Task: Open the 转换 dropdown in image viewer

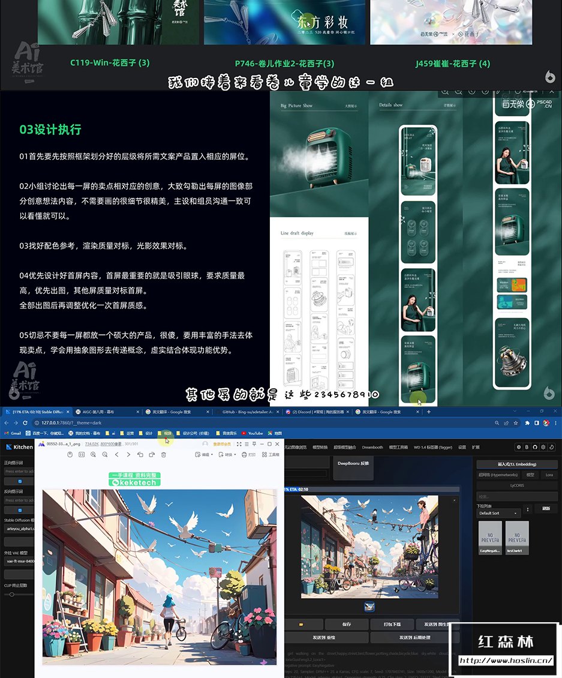Action: [227, 454]
